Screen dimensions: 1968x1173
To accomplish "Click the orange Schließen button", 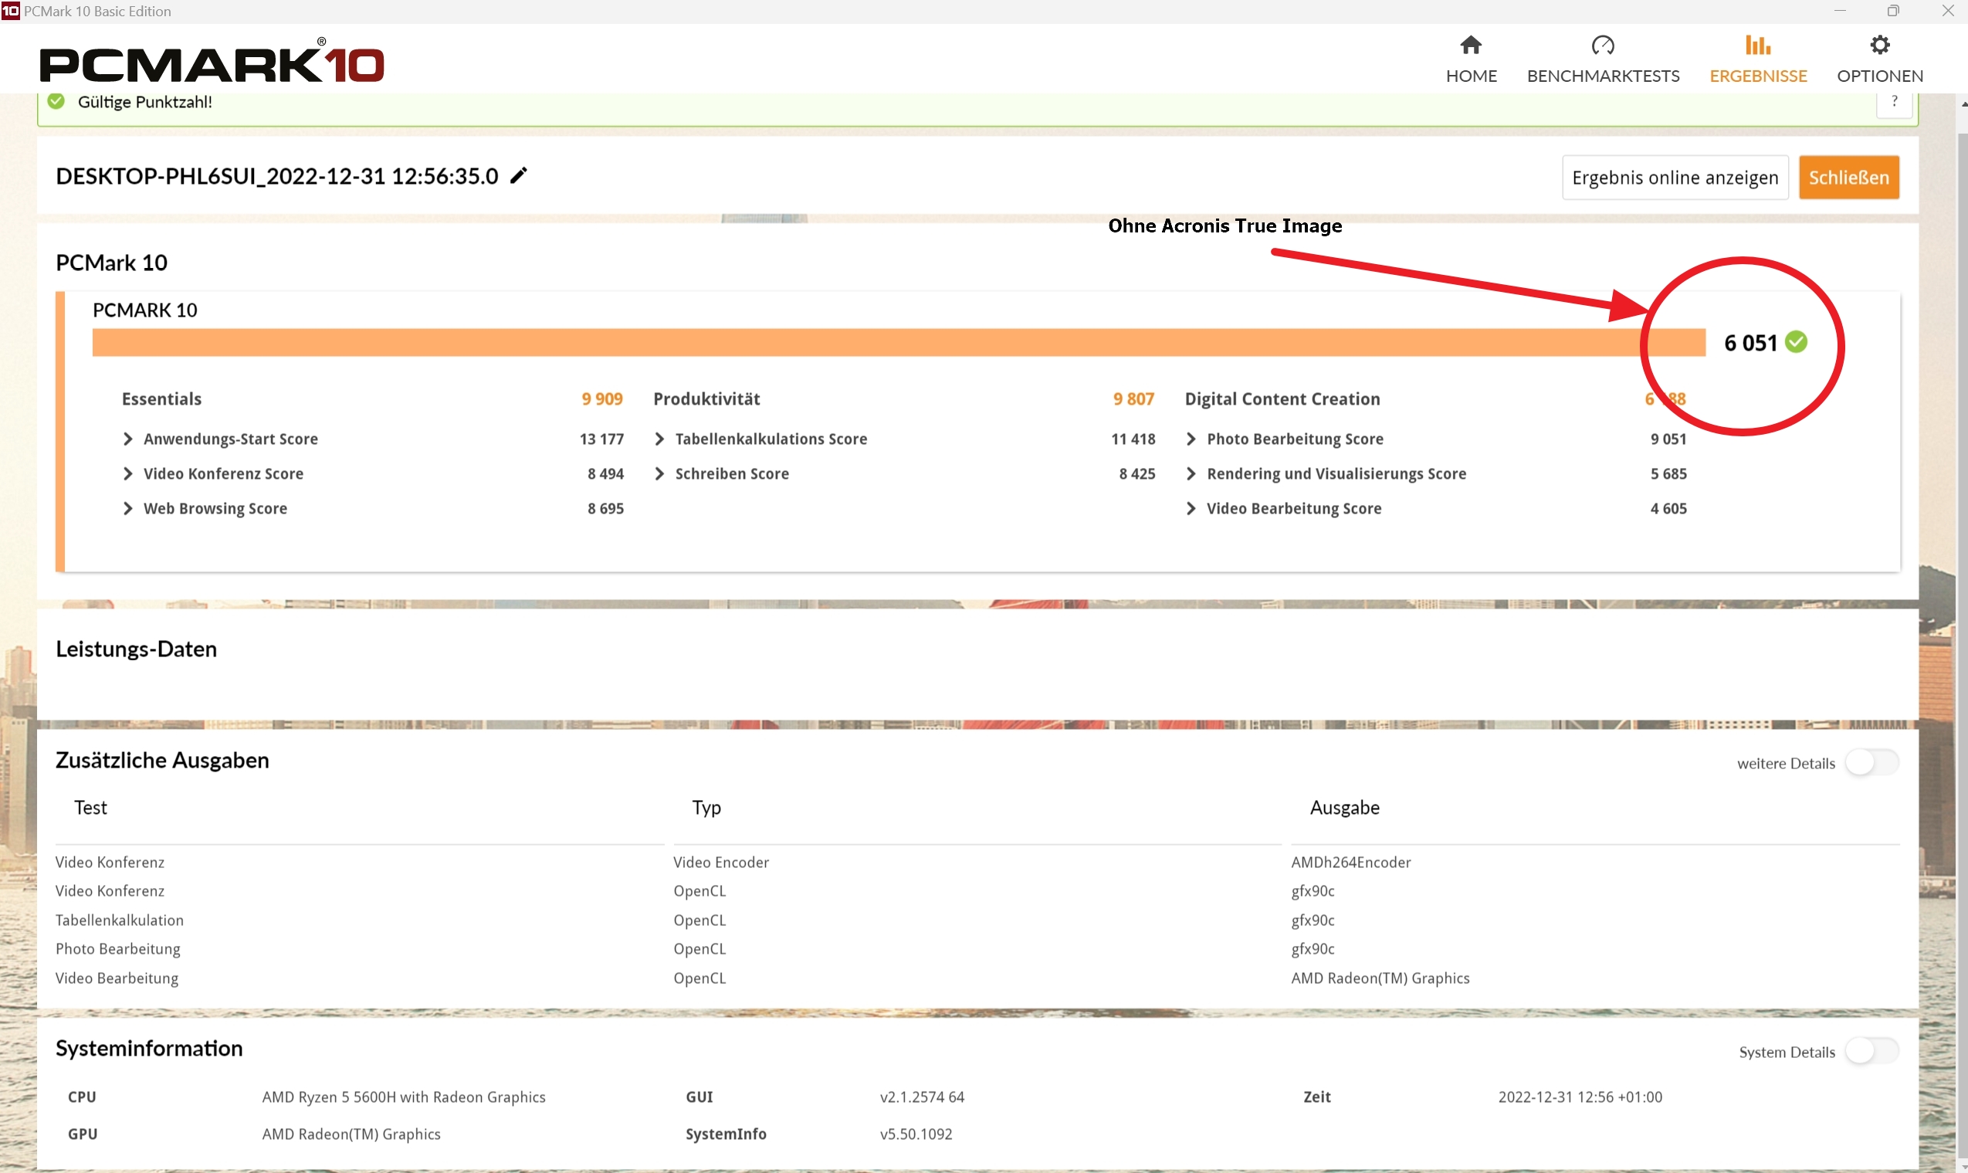I will click(1848, 177).
